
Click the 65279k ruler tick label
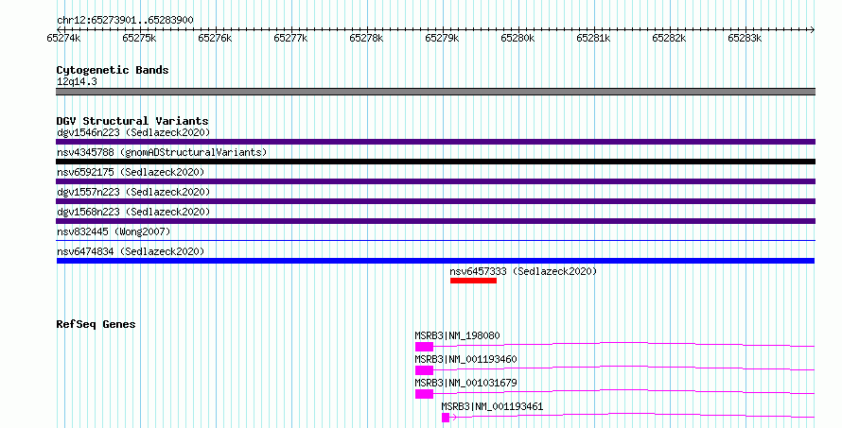click(x=442, y=38)
